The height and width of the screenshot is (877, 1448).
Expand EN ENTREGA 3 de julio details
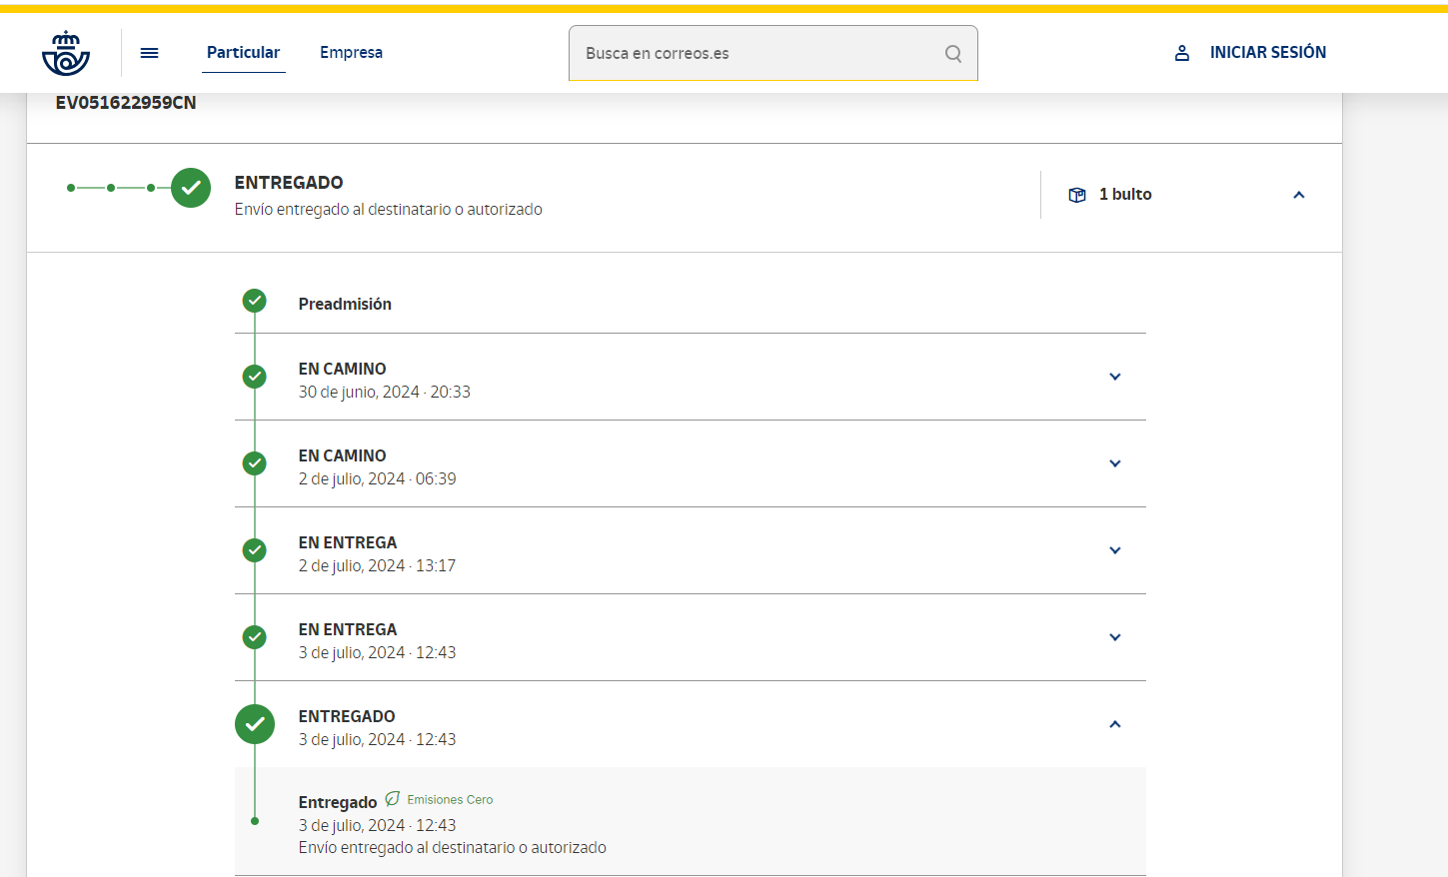(x=1115, y=637)
